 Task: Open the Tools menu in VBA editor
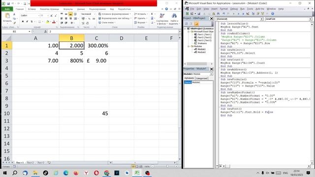[250, 9]
